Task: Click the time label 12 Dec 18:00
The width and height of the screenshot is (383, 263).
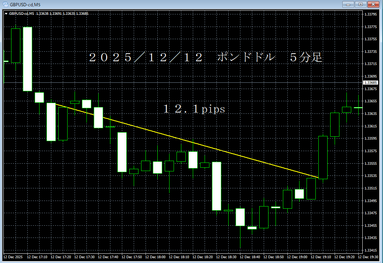Action: 155,257
